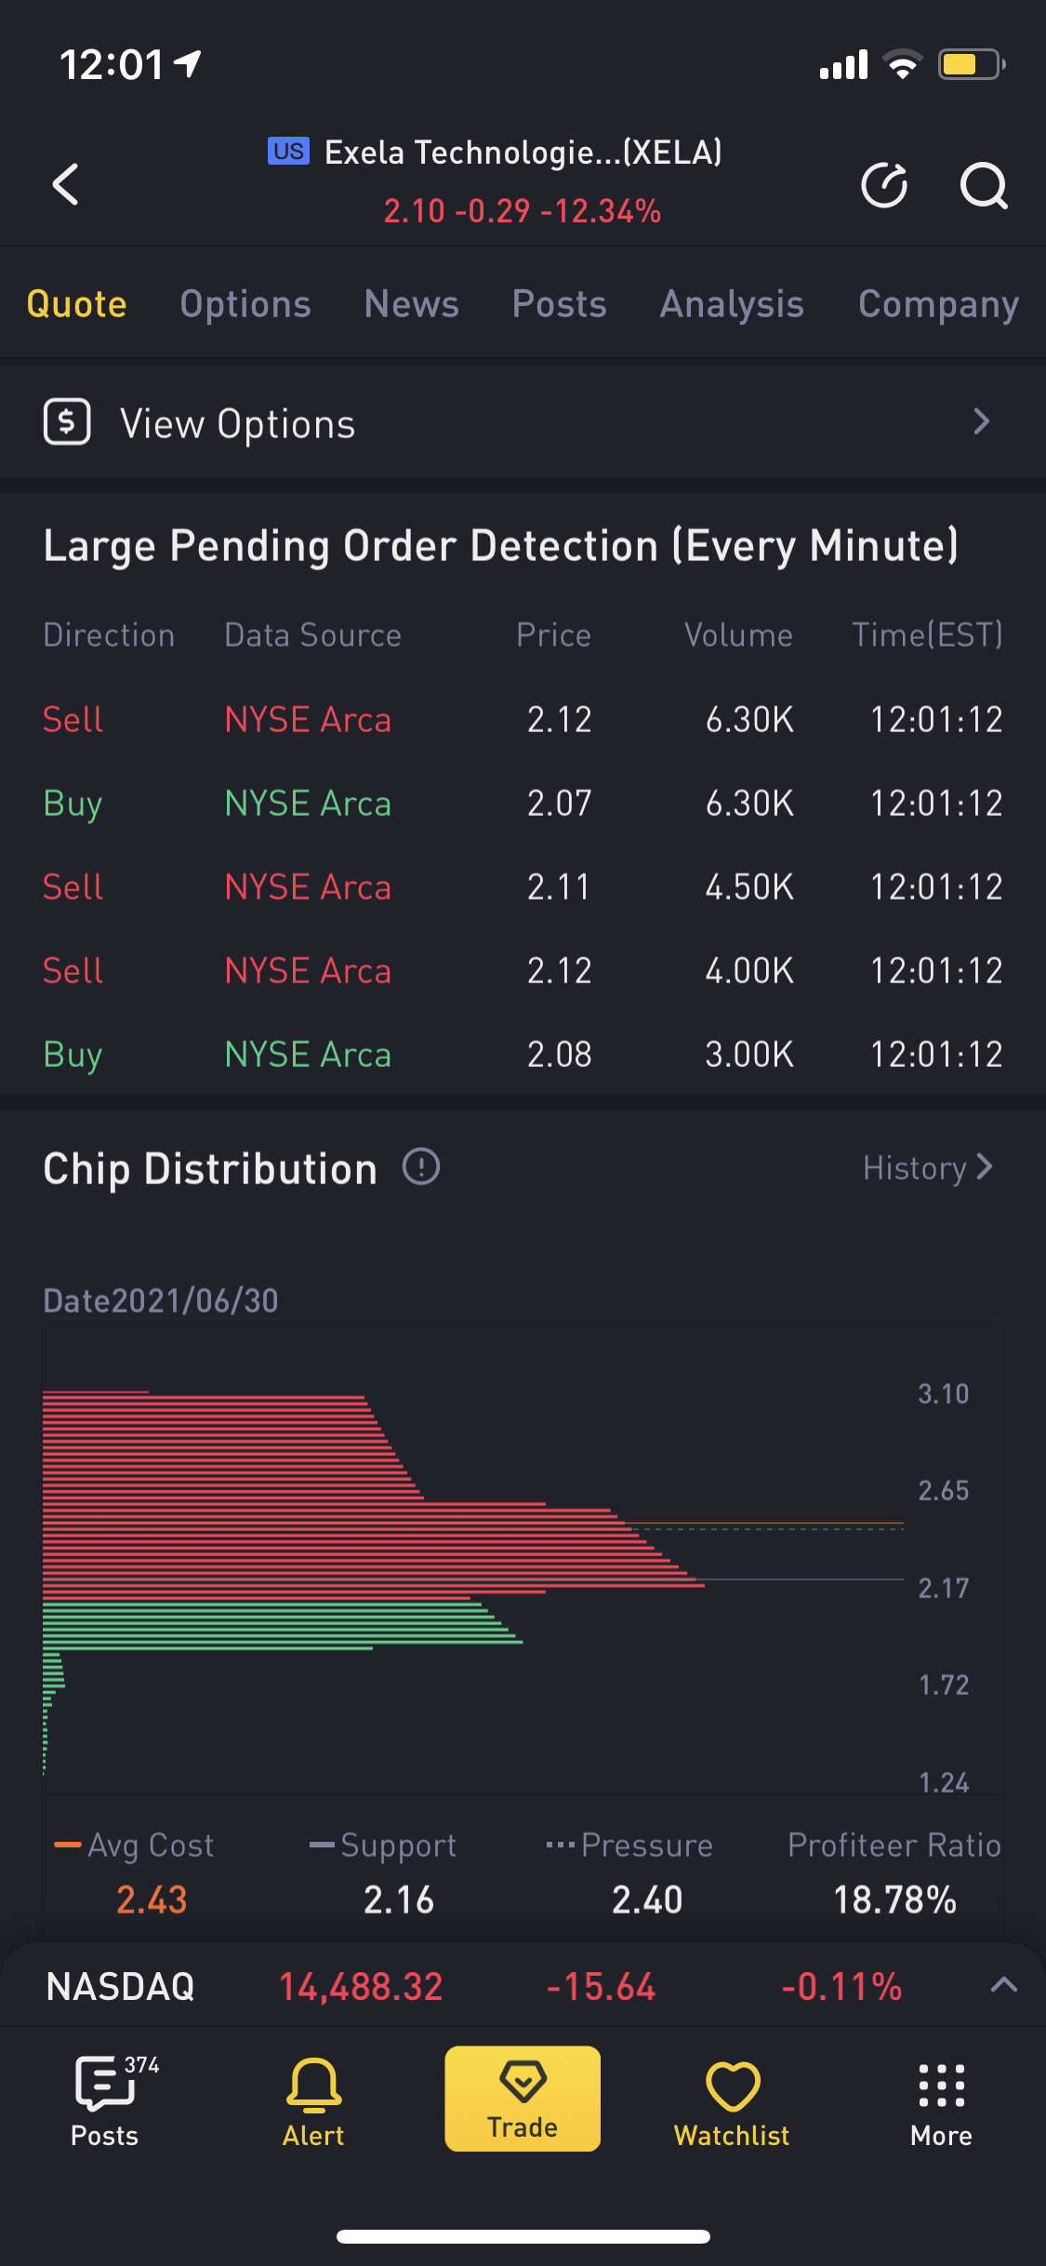This screenshot has width=1046, height=2266.
Task: Tap the View Options dollar icon
Action: pos(67,422)
